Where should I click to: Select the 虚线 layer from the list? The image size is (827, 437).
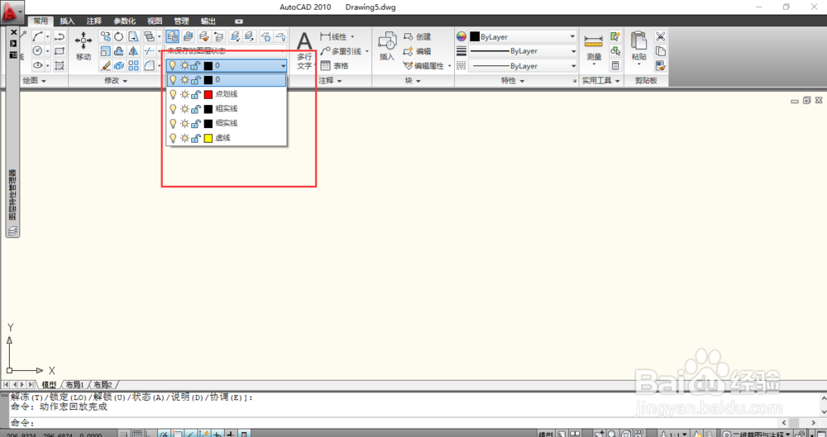227,138
